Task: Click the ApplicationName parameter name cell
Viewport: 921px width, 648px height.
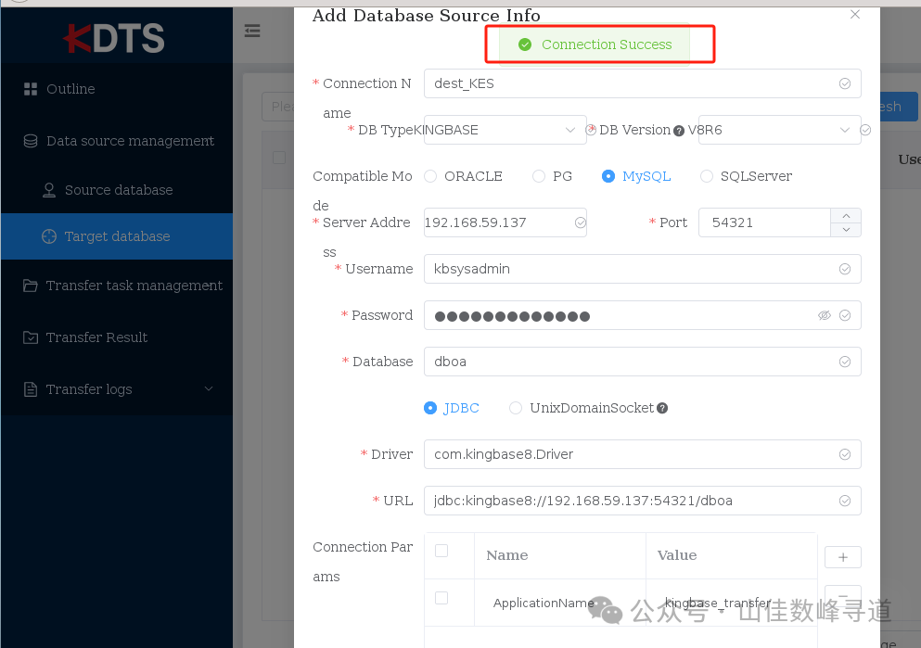Action: click(x=560, y=603)
